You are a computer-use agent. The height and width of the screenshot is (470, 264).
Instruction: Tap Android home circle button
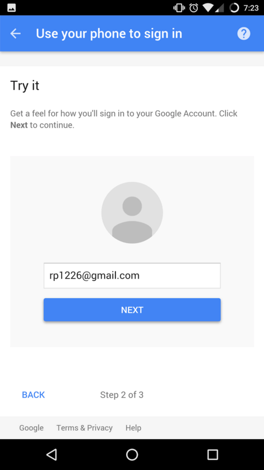pyautogui.click(x=132, y=455)
